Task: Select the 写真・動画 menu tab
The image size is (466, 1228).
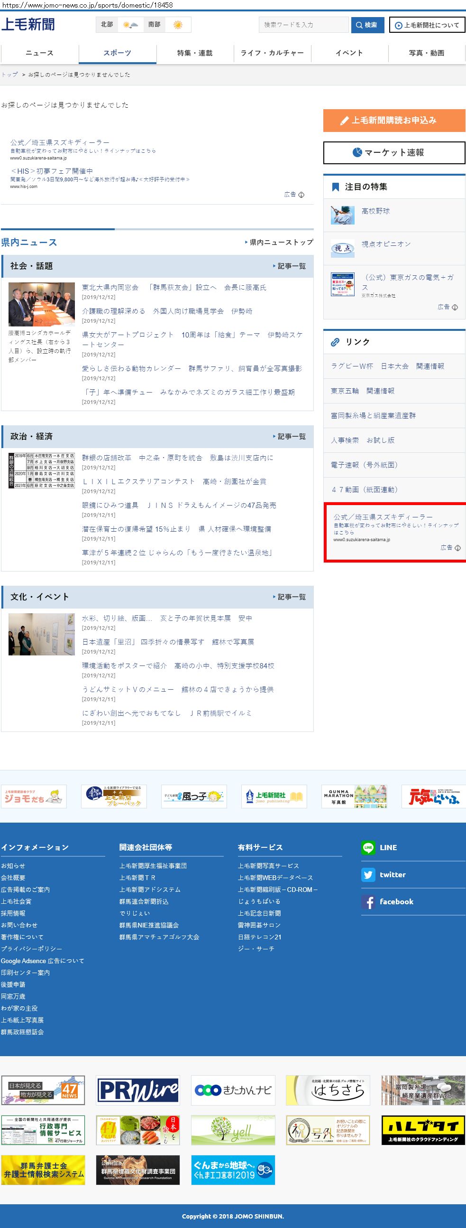Action: click(x=427, y=53)
